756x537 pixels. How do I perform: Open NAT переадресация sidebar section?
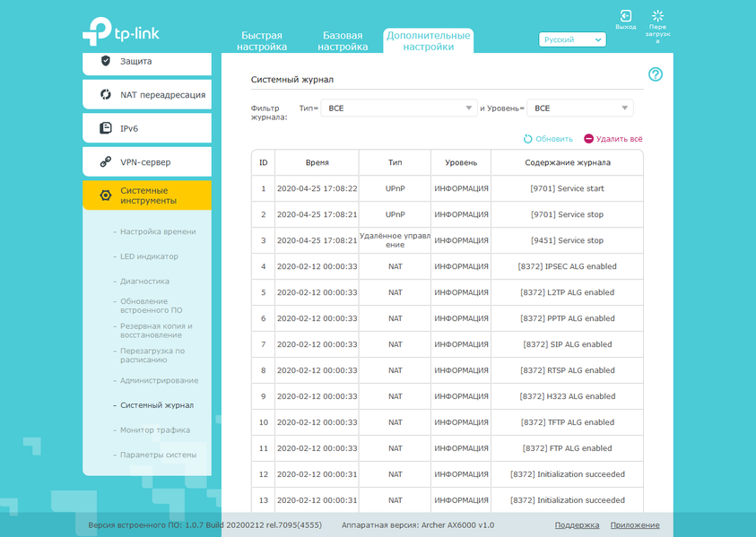[x=147, y=94]
